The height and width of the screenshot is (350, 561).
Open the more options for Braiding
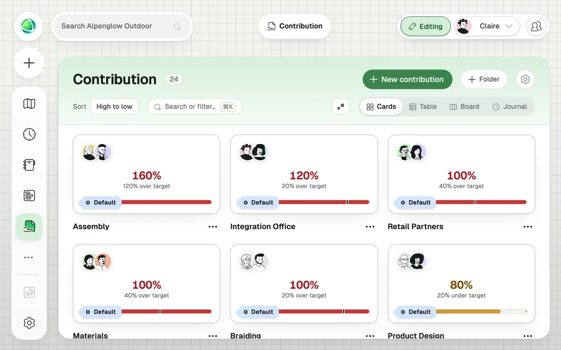pyautogui.click(x=370, y=336)
